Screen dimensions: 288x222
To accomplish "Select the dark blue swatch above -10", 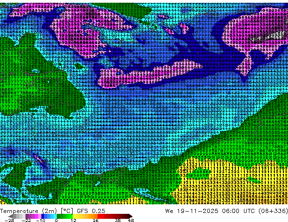I will (x=43, y=216).
